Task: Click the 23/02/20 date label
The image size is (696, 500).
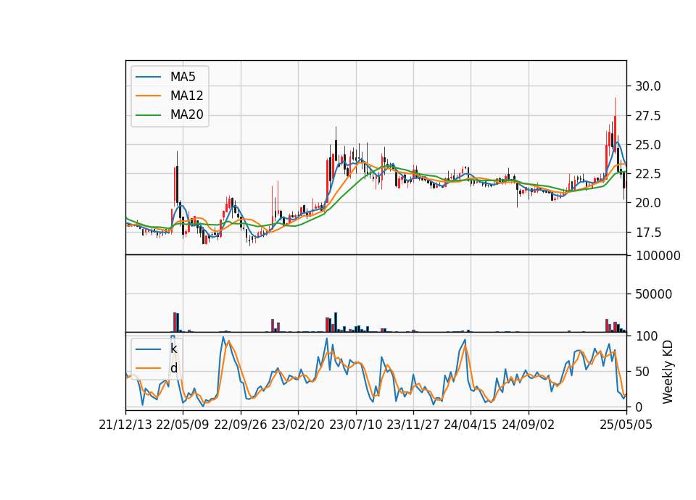Action: tap(298, 425)
